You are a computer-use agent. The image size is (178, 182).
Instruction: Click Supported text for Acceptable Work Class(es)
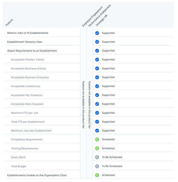[108, 104]
